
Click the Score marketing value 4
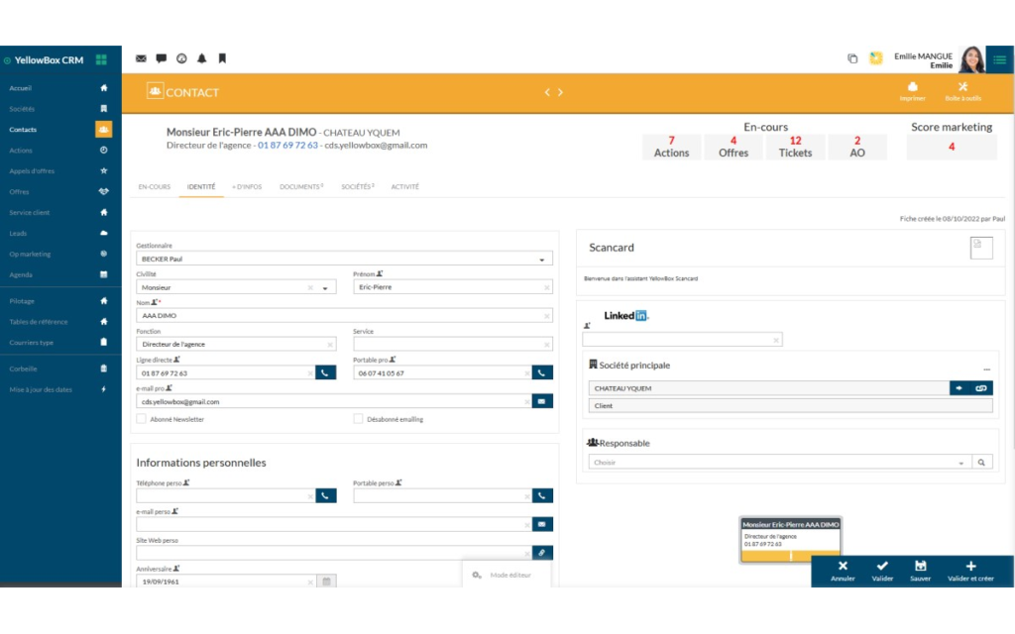click(x=952, y=147)
